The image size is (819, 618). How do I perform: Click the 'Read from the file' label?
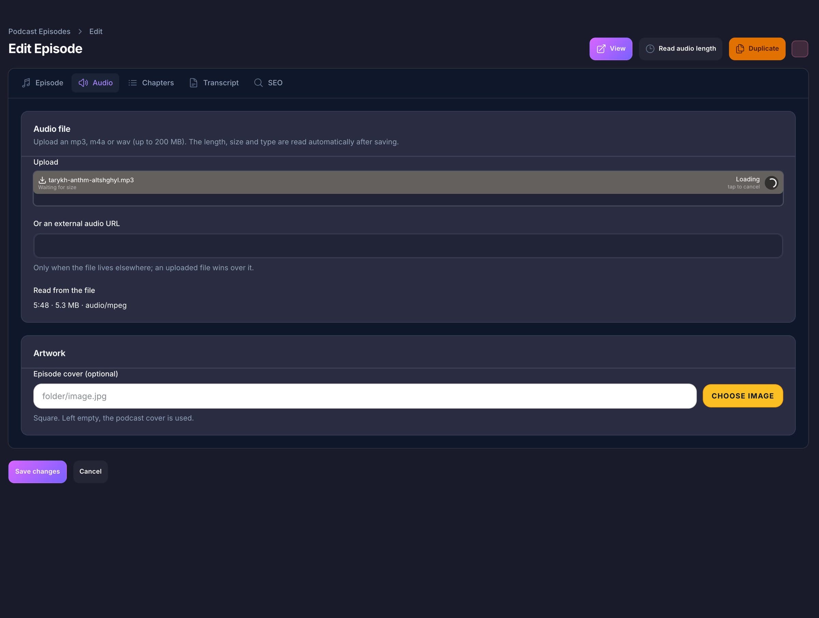coord(64,291)
